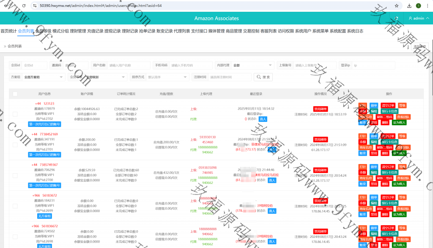The image size is (433, 248).
Task: Click the 添加会员 button
Action: pos(420,46)
